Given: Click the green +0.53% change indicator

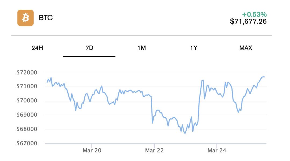Looking at the screenshot, I should (254, 15).
